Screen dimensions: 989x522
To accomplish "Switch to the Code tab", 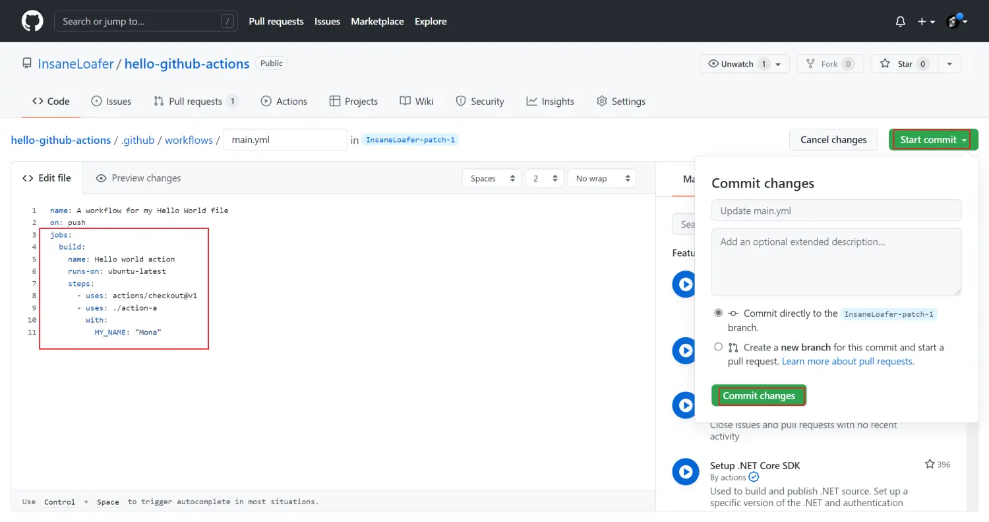I will click(x=51, y=101).
